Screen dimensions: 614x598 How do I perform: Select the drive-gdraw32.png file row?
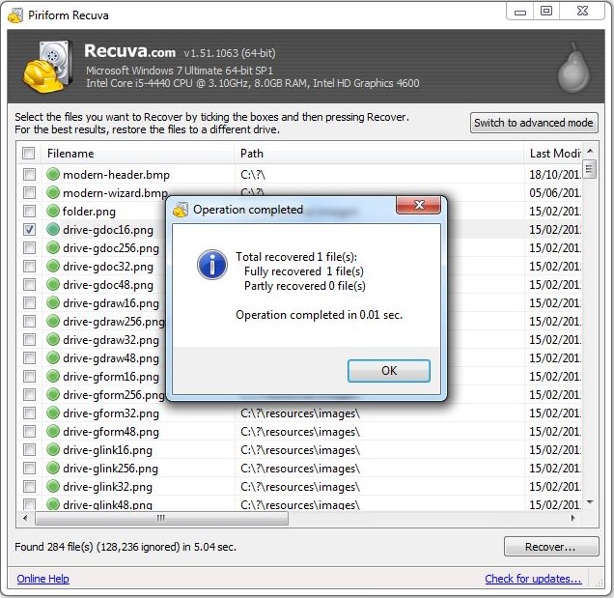[x=111, y=340]
